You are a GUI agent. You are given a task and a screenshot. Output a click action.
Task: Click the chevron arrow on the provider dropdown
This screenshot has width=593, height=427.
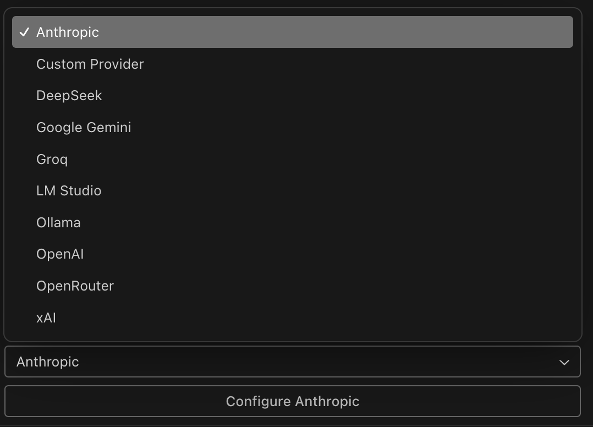(x=564, y=362)
